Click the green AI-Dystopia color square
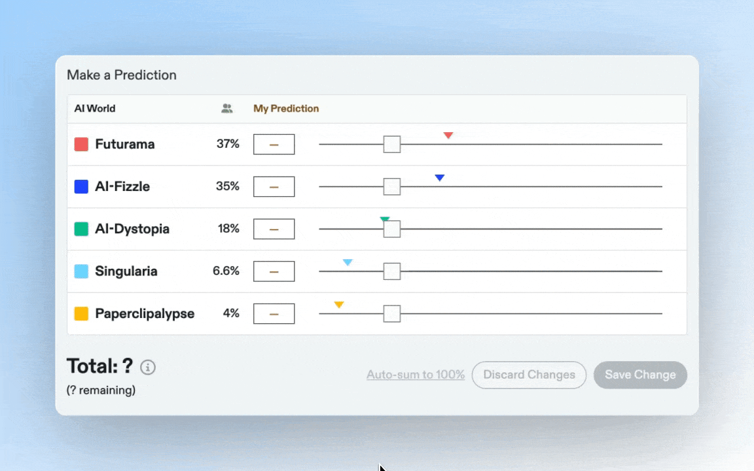This screenshot has height=471, width=754. pos(81,229)
